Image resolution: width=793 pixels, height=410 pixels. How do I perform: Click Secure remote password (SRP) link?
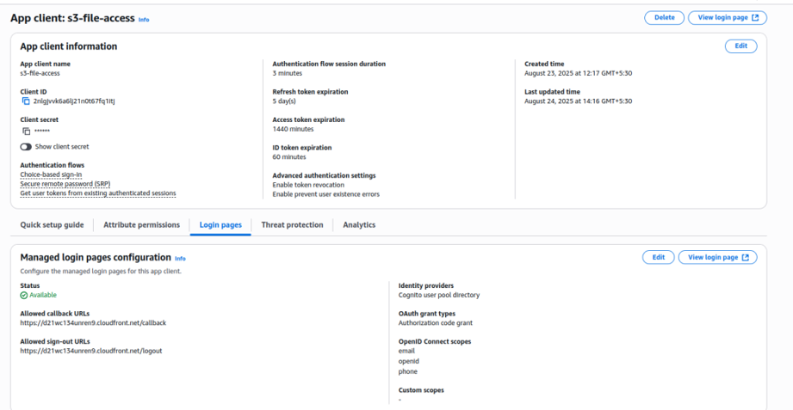click(x=65, y=184)
